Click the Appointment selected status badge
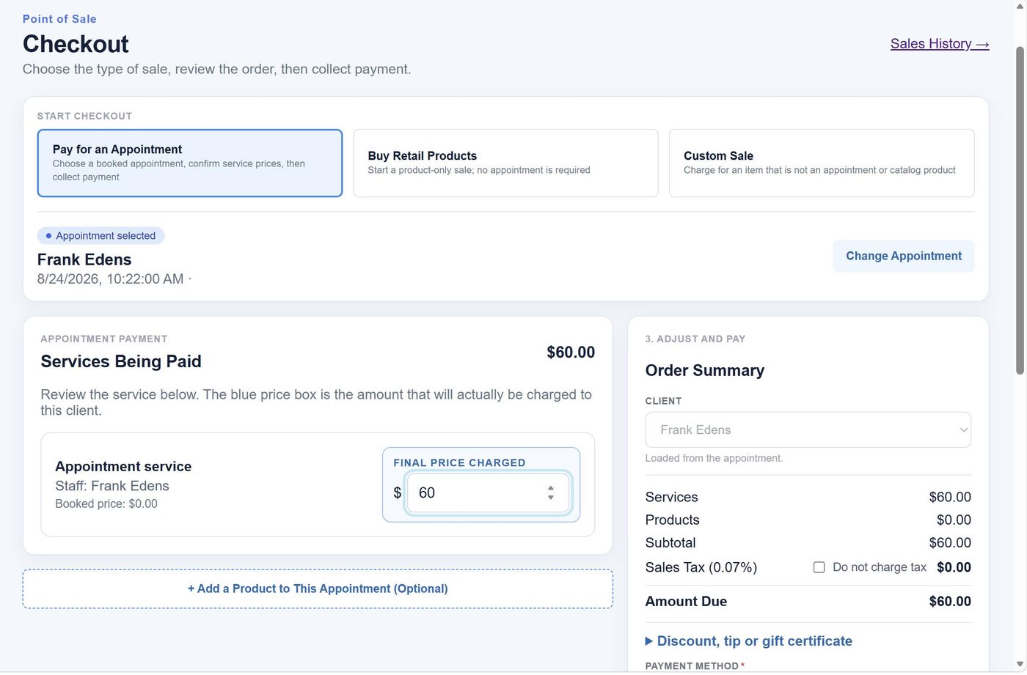Image resolution: width=1027 pixels, height=675 pixels. coord(100,236)
